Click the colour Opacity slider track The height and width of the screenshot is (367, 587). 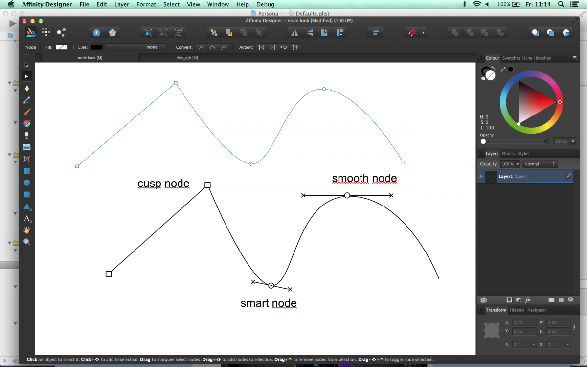click(519, 141)
